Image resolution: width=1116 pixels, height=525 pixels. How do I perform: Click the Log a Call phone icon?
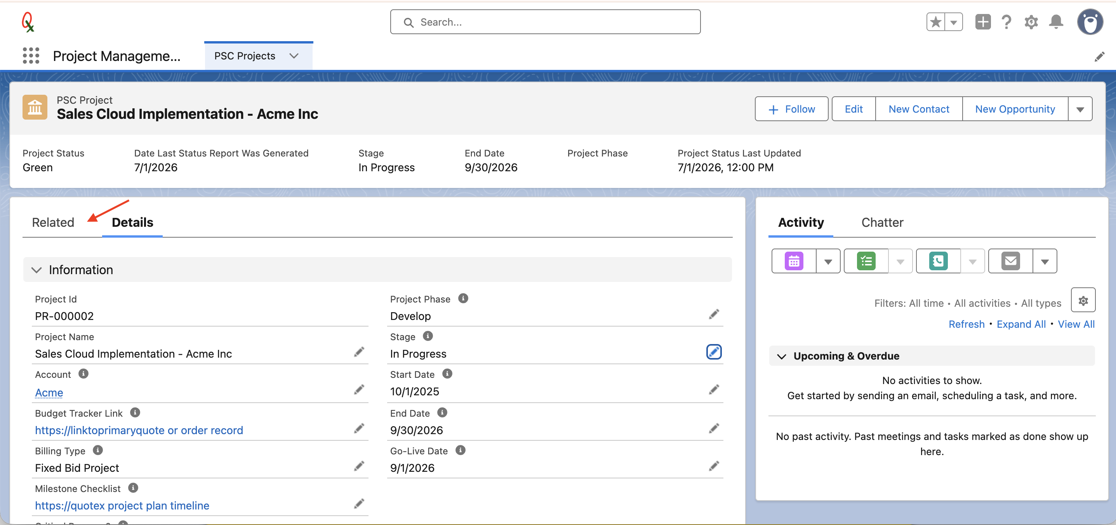tap(939, 261)
